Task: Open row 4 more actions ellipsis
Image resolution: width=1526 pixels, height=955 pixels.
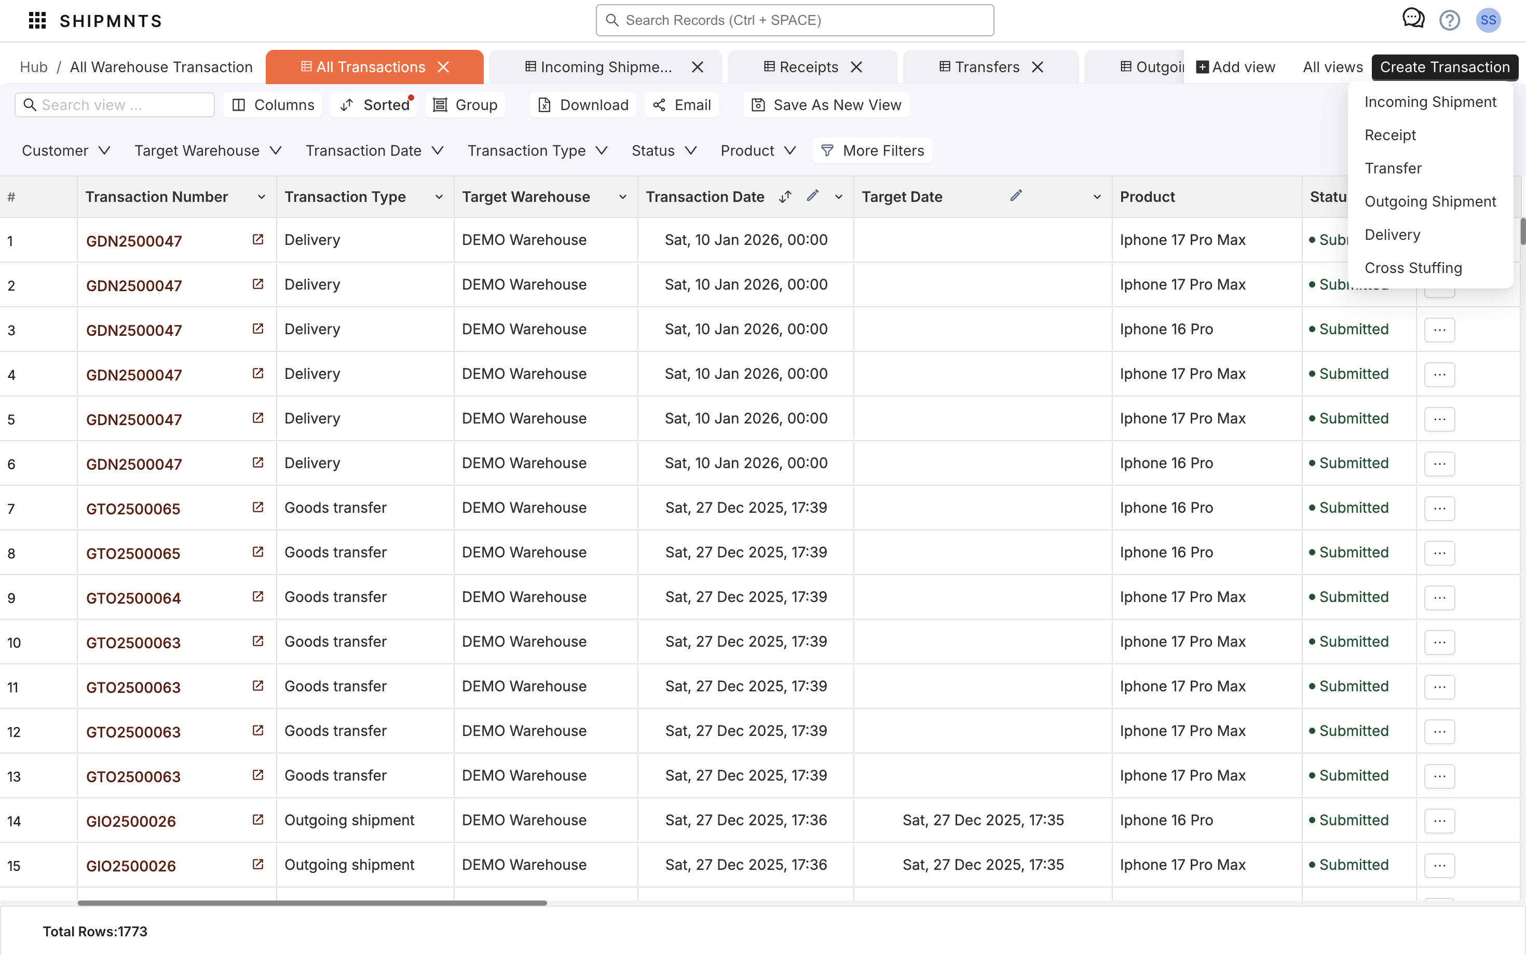Action: point(1439,375)
